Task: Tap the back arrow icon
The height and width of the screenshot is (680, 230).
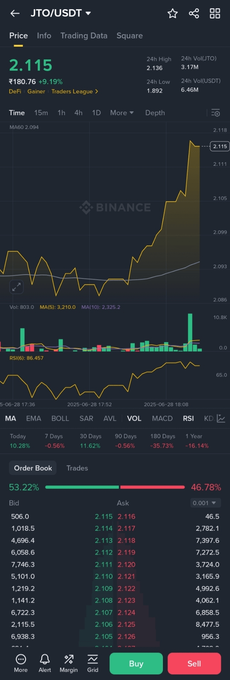Action: pyautogui.click(x=15, y=14)
